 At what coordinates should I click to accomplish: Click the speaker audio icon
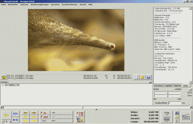[177, 121]
